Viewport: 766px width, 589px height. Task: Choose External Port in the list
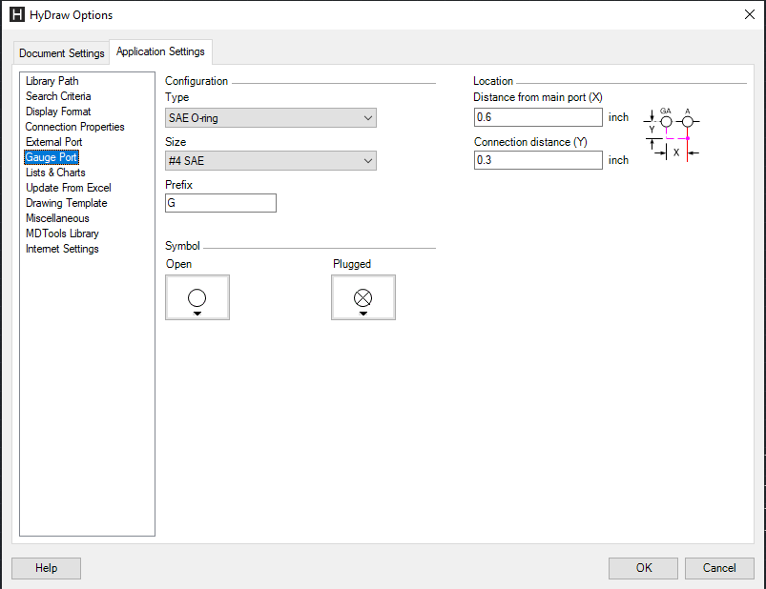(x=53, y=142)
